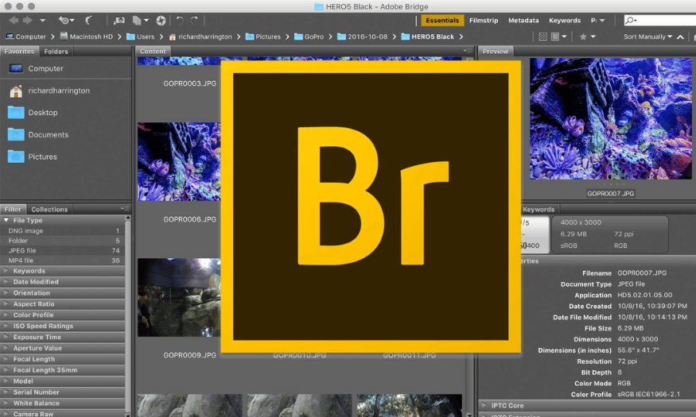Open Camera Raw aperture icon
Image resolution: width=696 pixels, height=417 pixels.
click(161, 21)
